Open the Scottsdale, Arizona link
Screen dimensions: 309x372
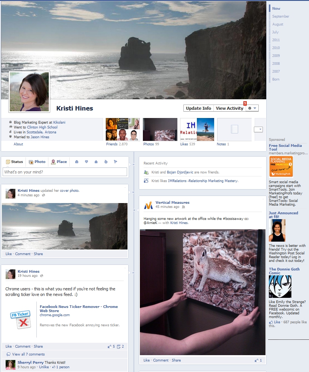click(41, 132)
